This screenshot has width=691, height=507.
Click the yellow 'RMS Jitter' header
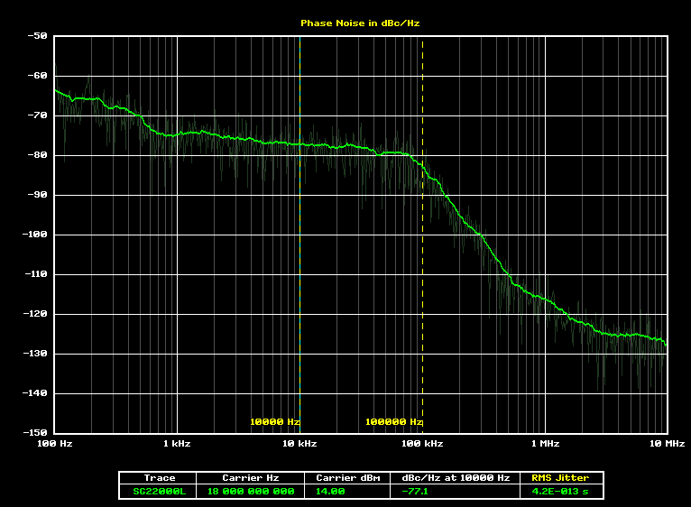tap(560, 478)
